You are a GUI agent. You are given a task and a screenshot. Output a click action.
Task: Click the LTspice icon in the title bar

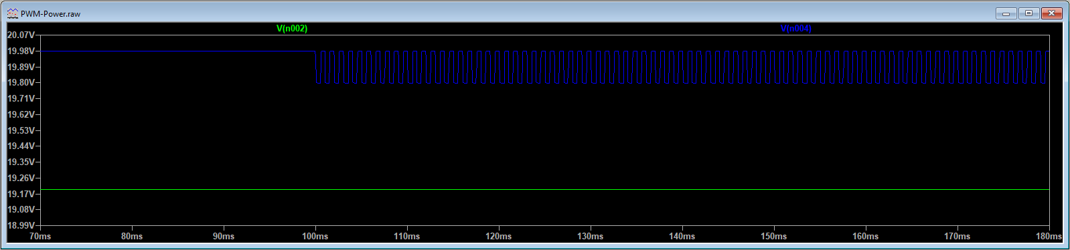point(12,13)
